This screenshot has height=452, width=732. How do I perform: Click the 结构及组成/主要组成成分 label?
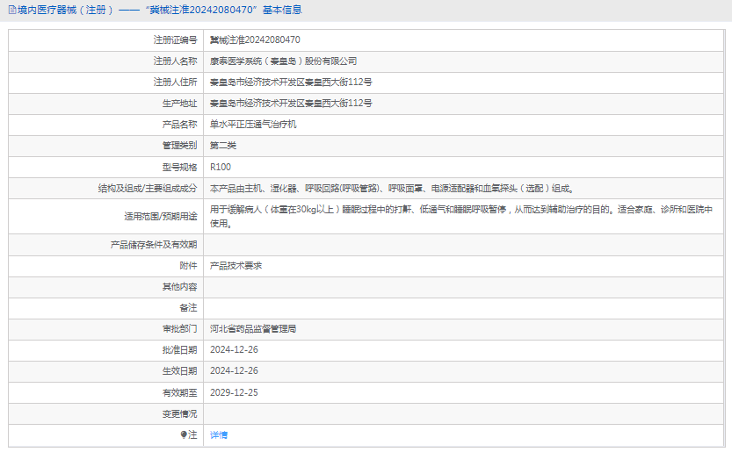[148, 189]
